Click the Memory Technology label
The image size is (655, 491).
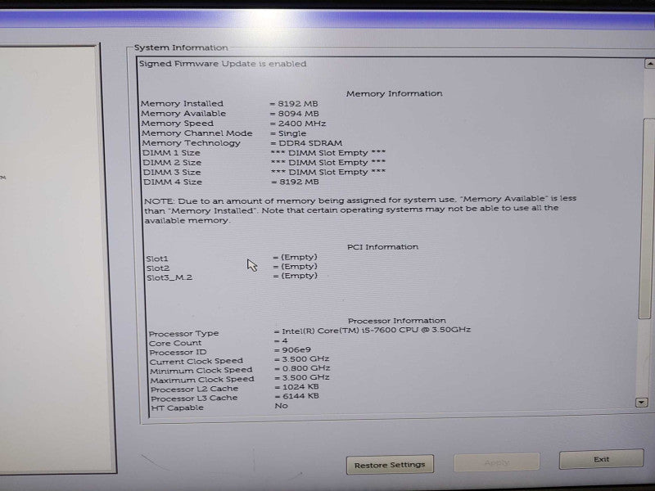click(x=191, y=143)
